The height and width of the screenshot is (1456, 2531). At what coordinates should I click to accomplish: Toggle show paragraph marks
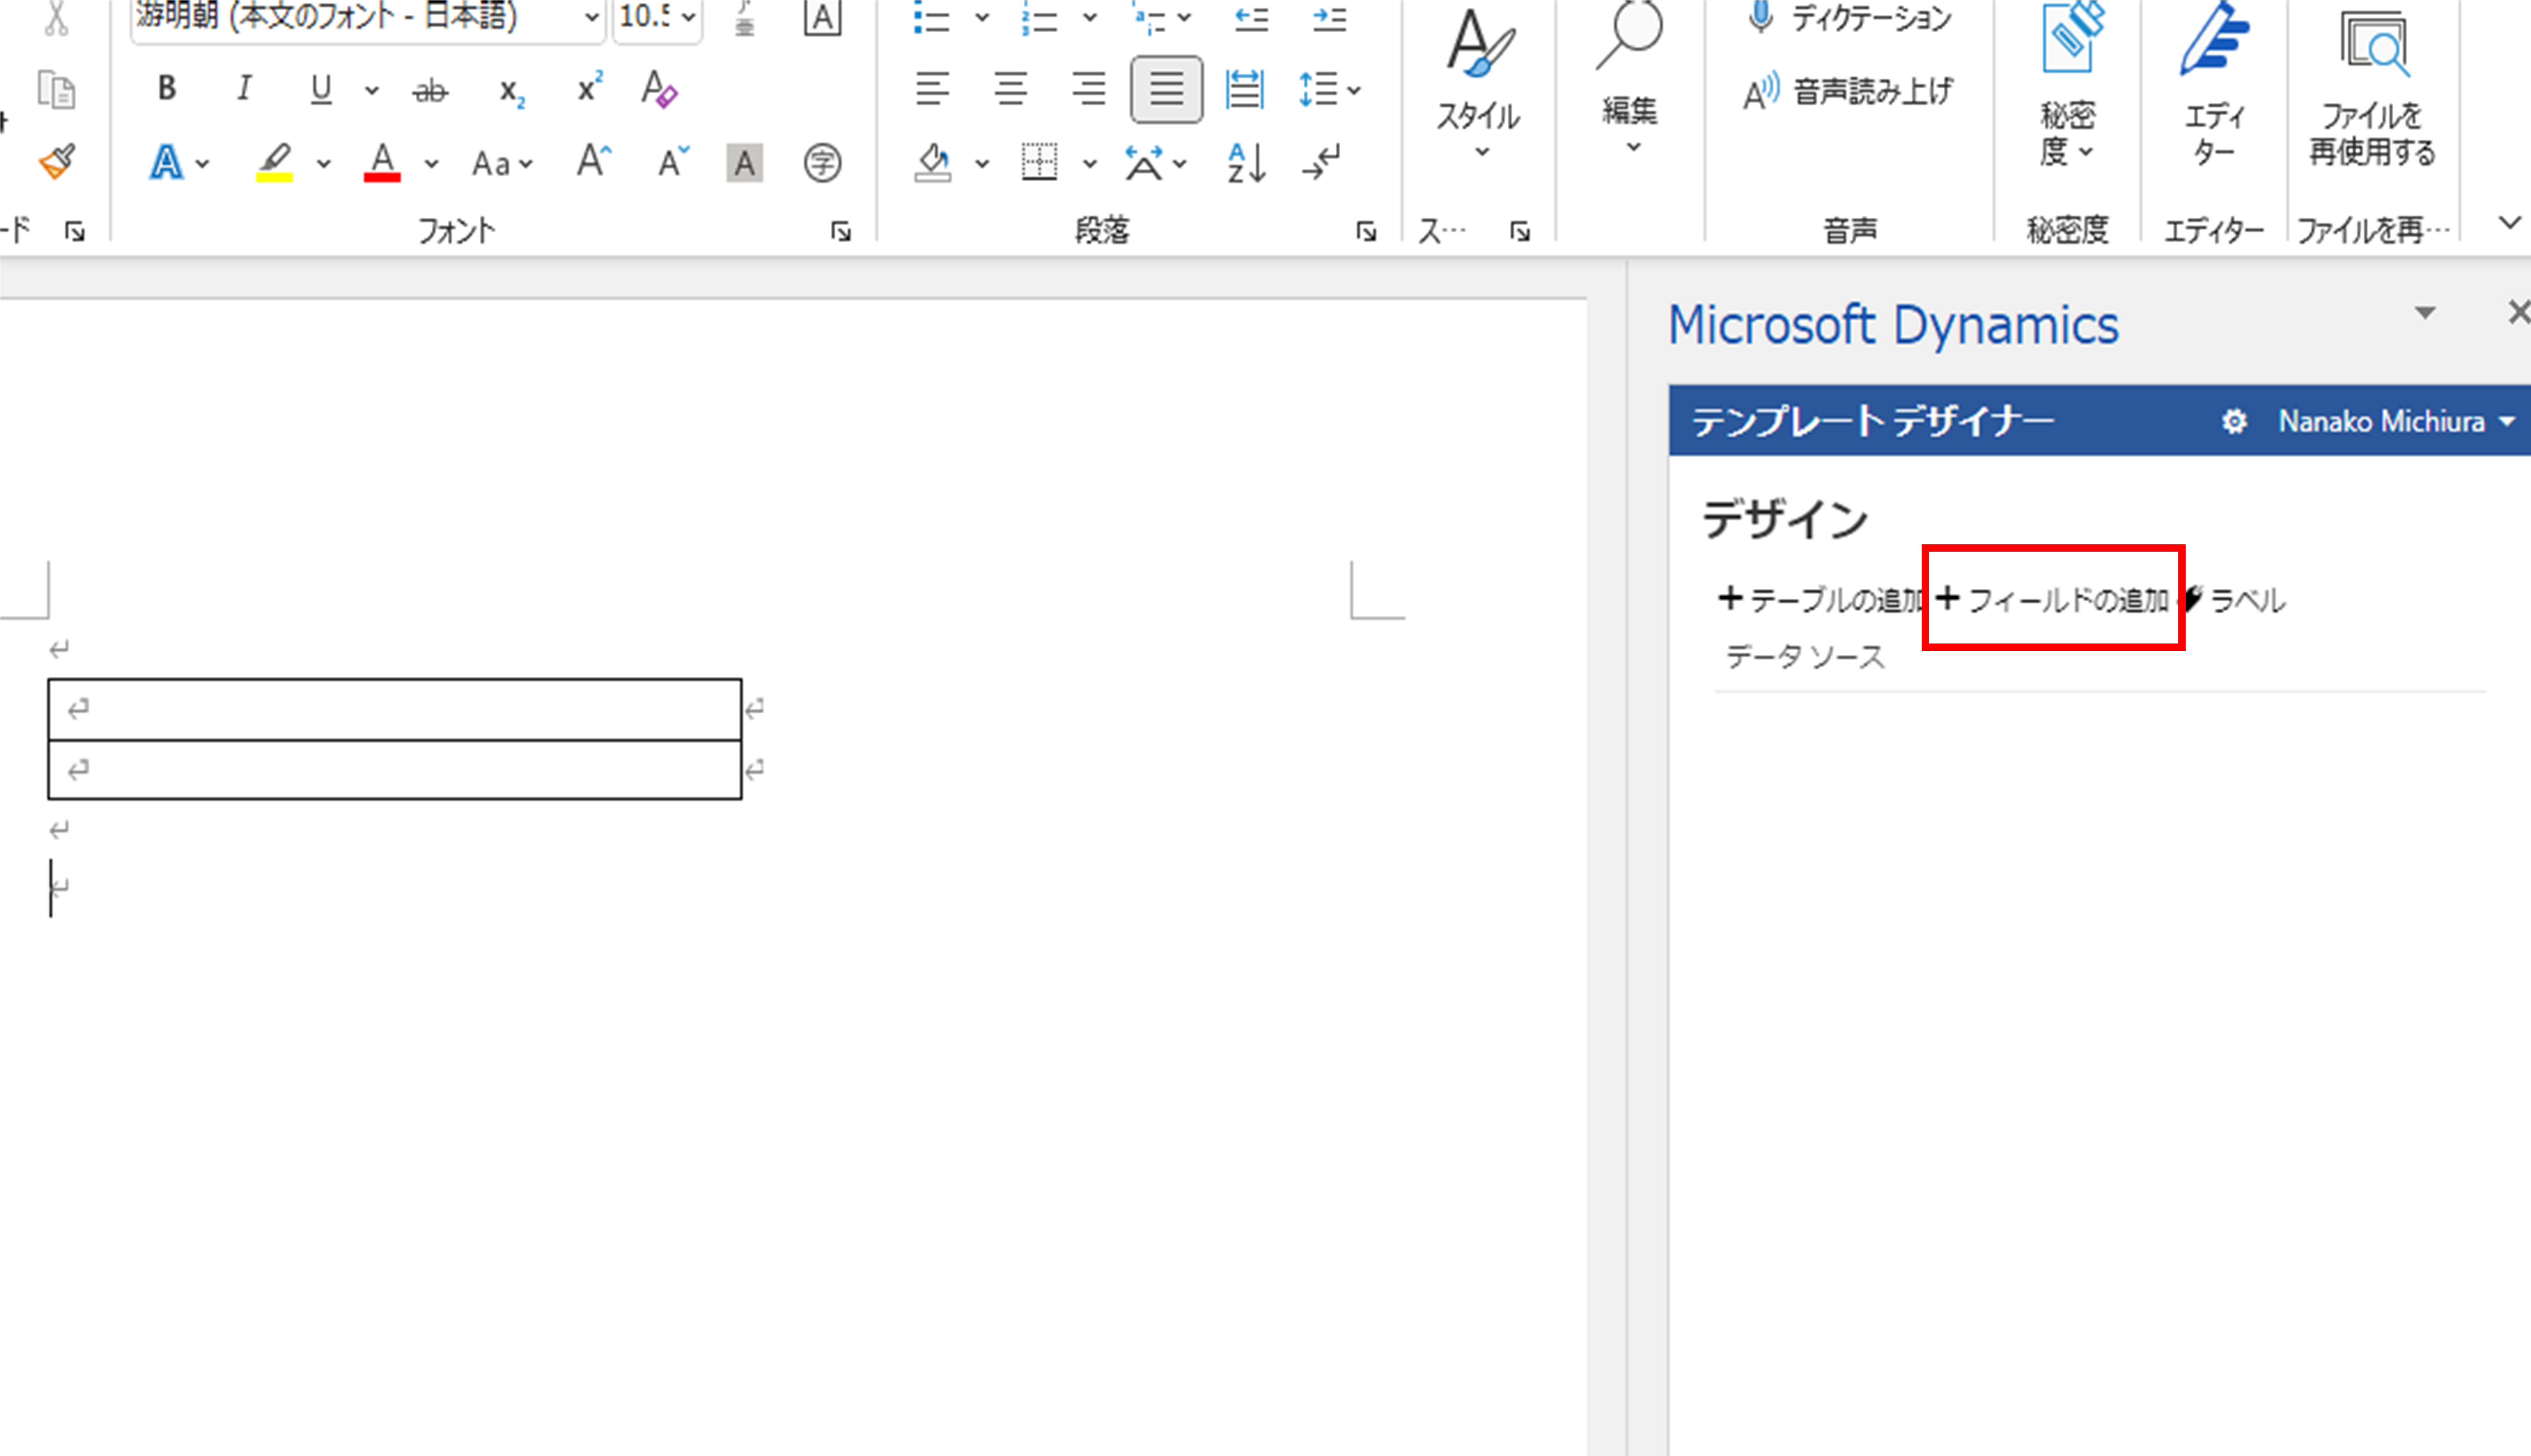point(1322,162)
